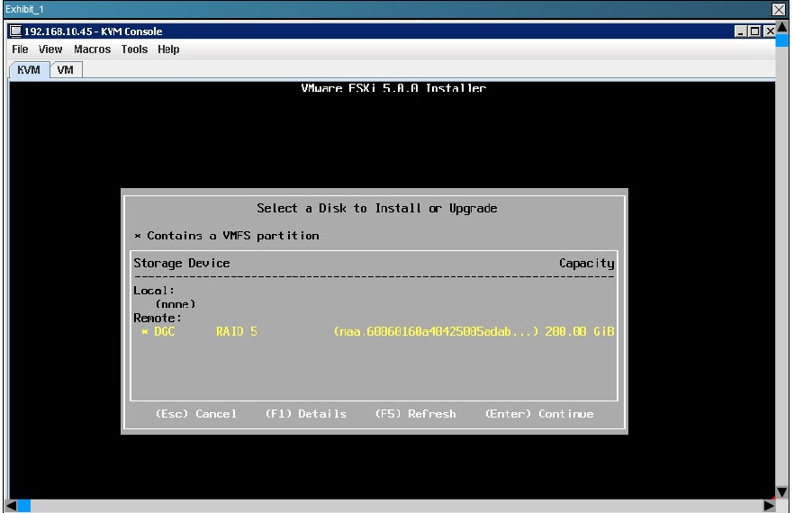794x513 pixels.
Task: Minimize the KVM Console window
Action: tap(741, 31)
